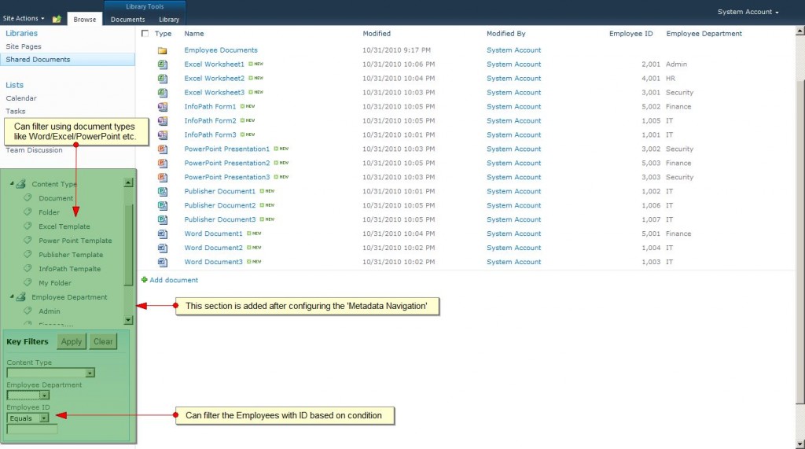Click the InfoPath icon of InfoPath Form3

coord(162,135)
